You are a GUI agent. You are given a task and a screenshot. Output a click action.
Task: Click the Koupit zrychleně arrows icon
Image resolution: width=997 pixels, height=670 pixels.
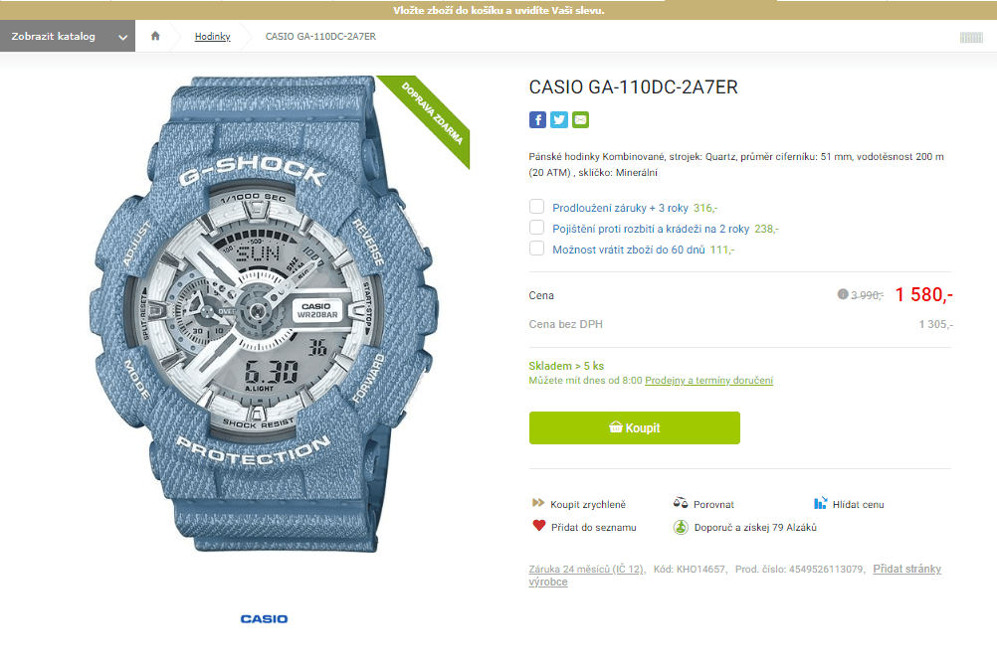pos(538,503)
